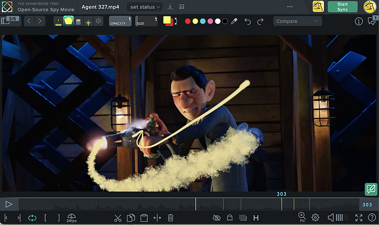
Task: Click the save frame image icon
Action: 182,7
